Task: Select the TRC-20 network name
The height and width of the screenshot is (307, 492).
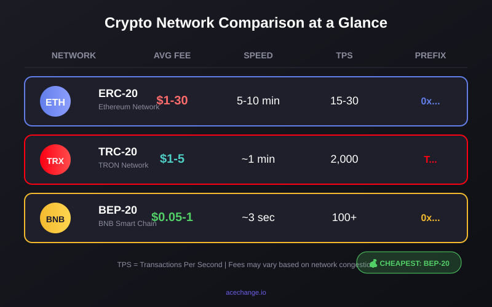Action: (x=117, y=152)
